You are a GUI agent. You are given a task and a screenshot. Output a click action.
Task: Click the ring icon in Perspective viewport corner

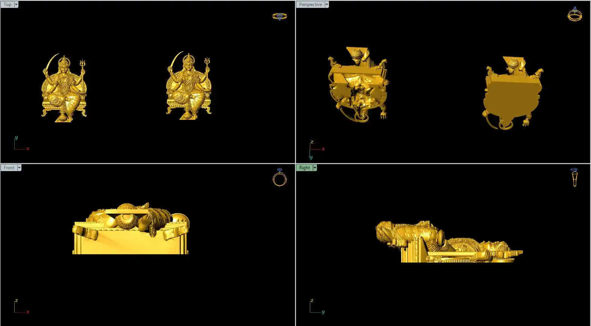(x=574, y=14)
